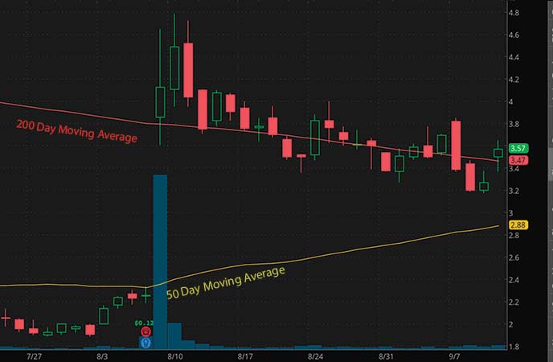Click the 4.8 price axis label
The height and width of the screenshot is (362, 553).
coord(514,13)
